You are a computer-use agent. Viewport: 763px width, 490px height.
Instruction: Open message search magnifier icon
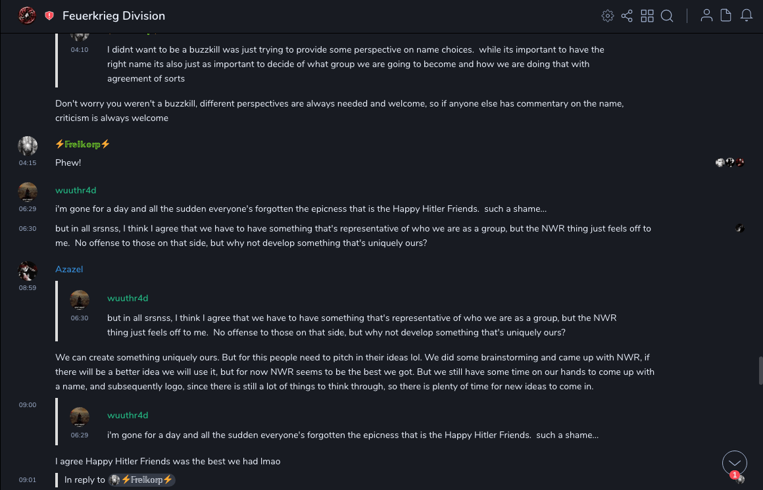click(667, 16)
